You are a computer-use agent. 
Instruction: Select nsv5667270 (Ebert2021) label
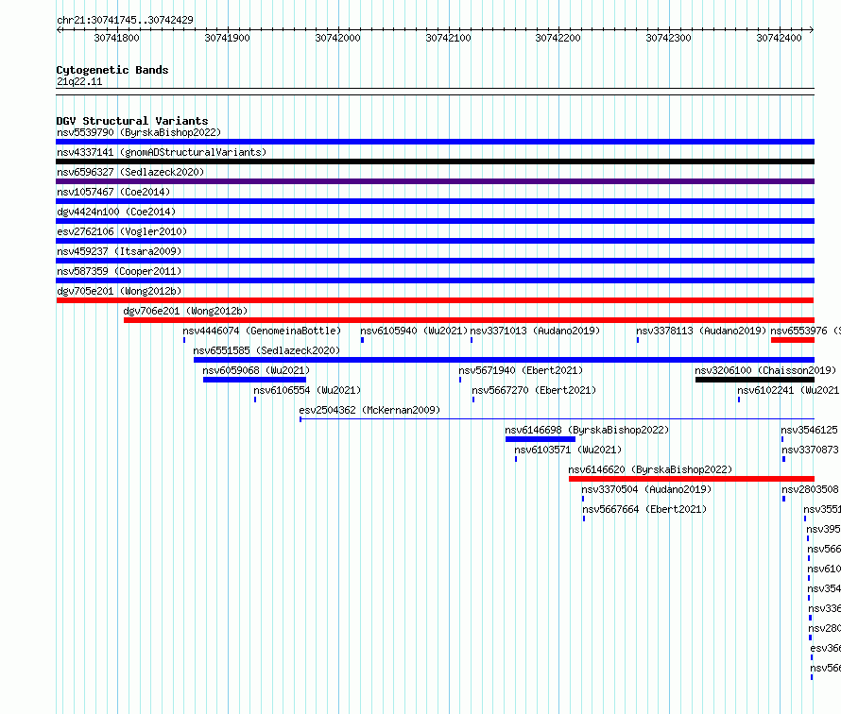(534, 390)
